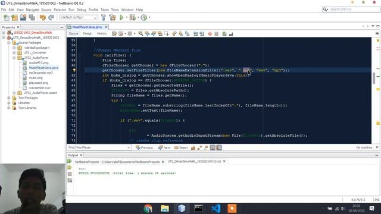Collapse the UTS2_AudioPlayer package

pos(14,58)
